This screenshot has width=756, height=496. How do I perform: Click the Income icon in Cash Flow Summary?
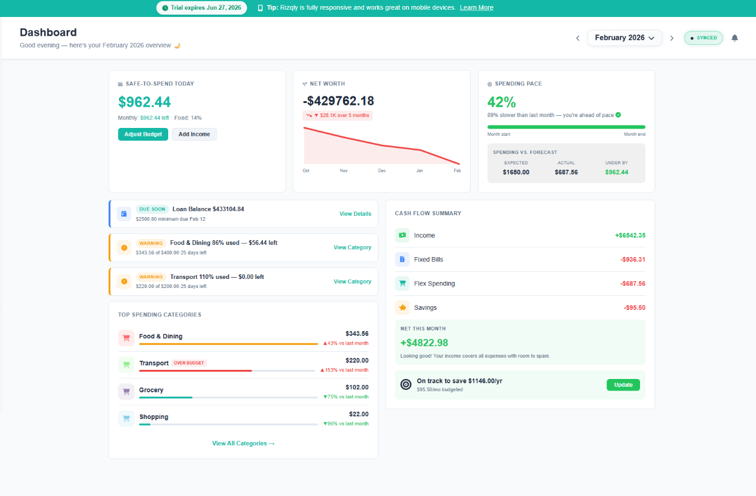coord(403,235)
